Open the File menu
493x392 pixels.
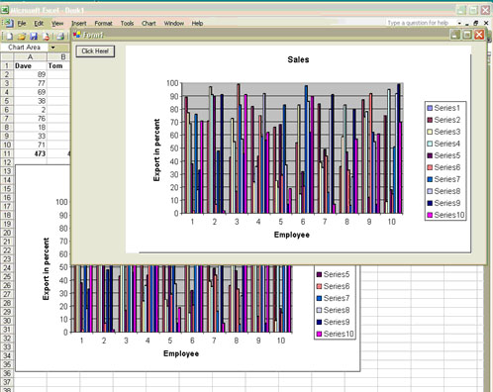coord(22,24)
